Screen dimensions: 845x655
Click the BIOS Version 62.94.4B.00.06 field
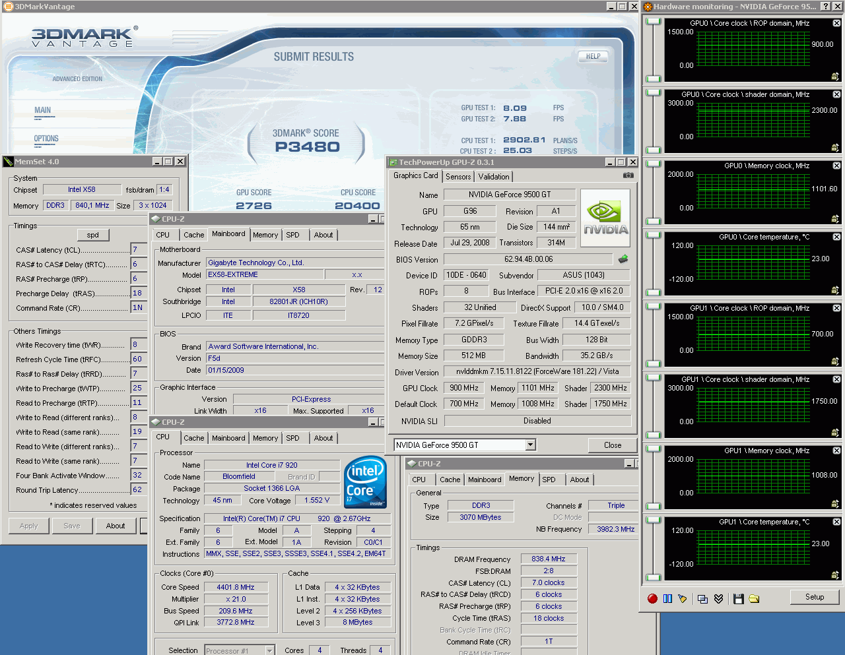(528, 259)
